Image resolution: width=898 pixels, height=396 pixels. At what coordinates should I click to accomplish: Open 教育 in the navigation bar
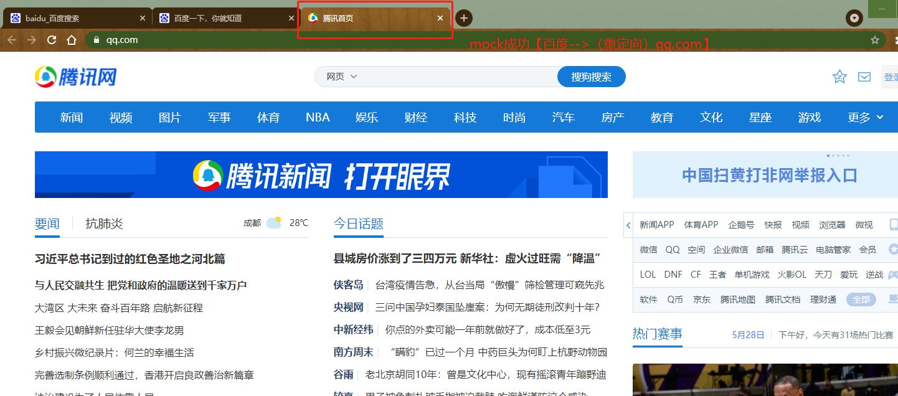point(662,117)
